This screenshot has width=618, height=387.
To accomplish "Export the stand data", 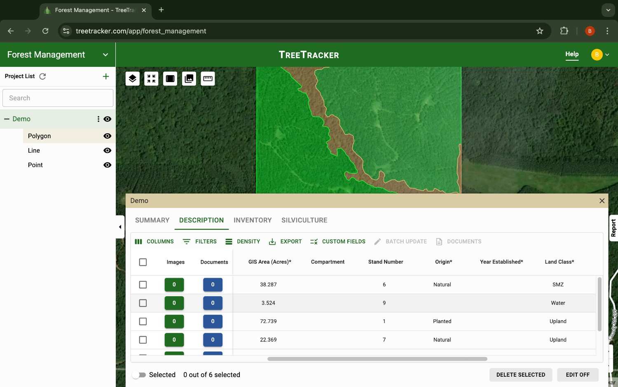I will tap(285, 241).
